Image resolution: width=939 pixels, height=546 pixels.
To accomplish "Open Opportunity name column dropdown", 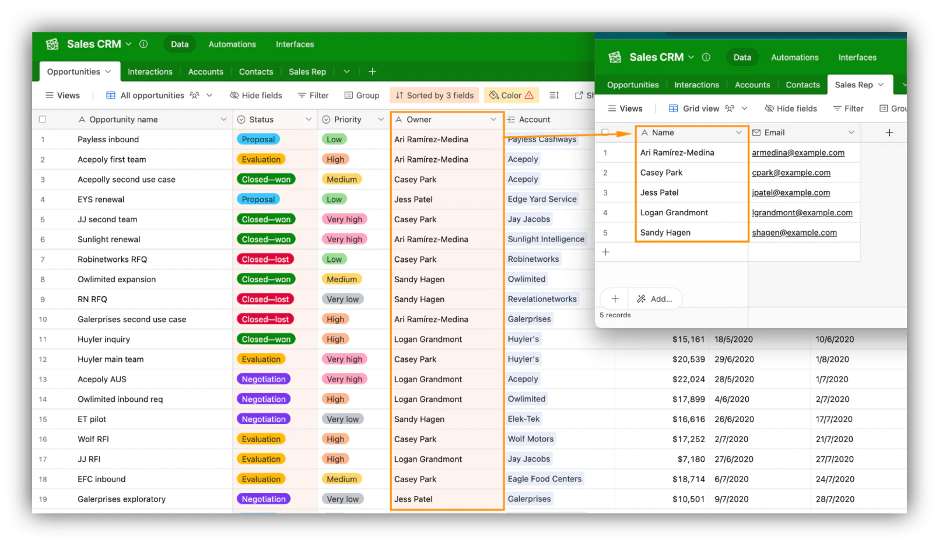I will (x=223, y=120).
